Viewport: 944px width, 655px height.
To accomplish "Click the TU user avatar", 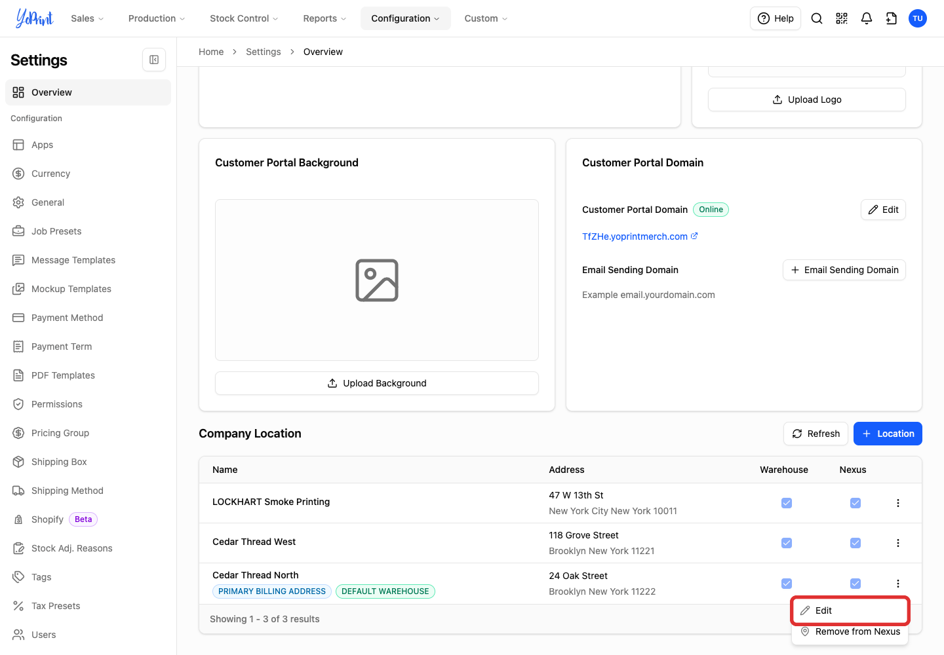I will [918, 18].
